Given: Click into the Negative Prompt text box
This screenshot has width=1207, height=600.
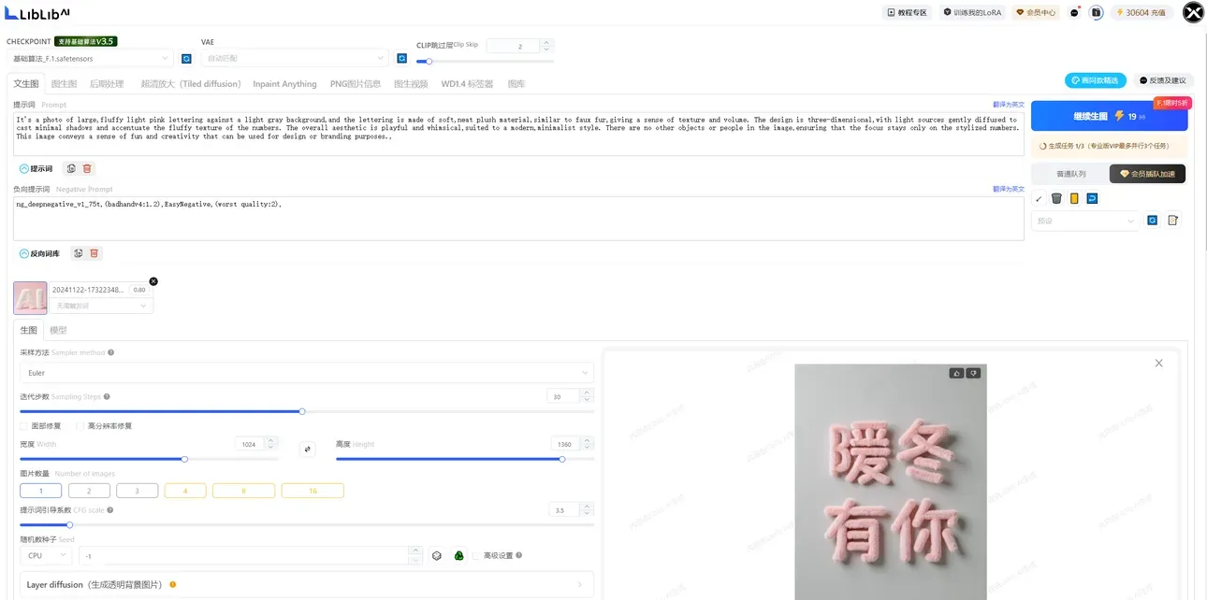Looking at the screenshot, I should tap(519, 218).
